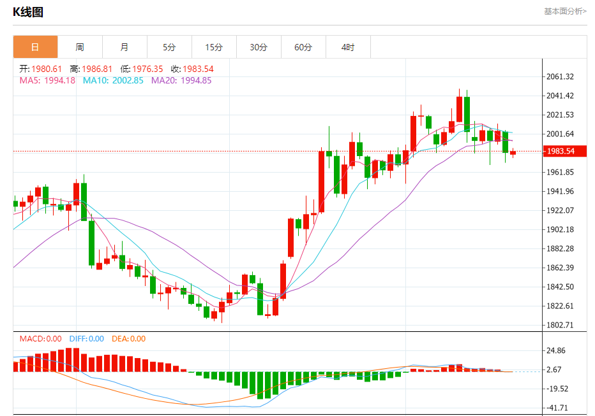Click the 1862.39 price axis label

(x=560, y=268)
